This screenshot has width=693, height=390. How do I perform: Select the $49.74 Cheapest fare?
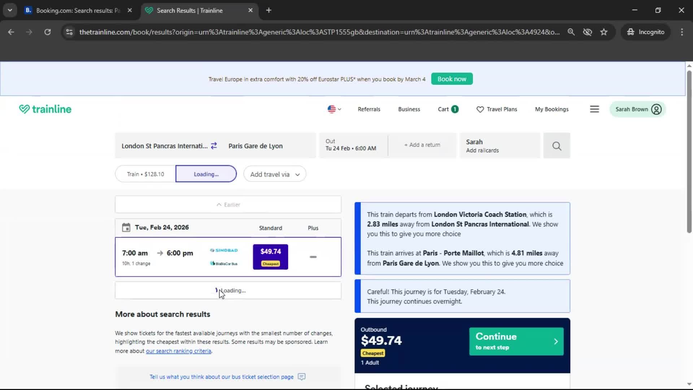[270, 257]
